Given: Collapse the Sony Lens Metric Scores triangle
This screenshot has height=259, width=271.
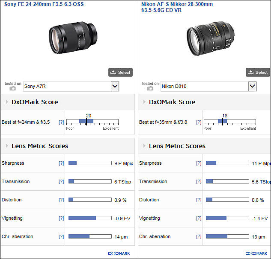Looking at the screenshot, I should point(7,146).
